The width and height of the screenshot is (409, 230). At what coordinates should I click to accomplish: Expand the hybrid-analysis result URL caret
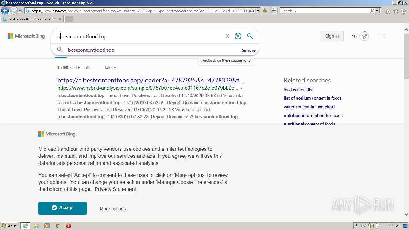point(241,88)
